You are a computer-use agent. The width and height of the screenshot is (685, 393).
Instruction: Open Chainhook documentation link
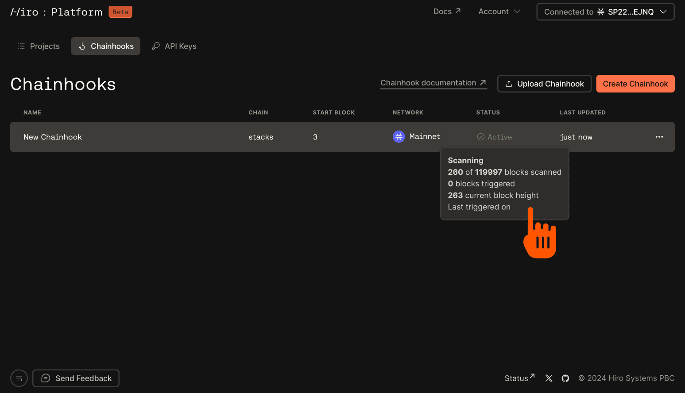(x=433, y=83)
